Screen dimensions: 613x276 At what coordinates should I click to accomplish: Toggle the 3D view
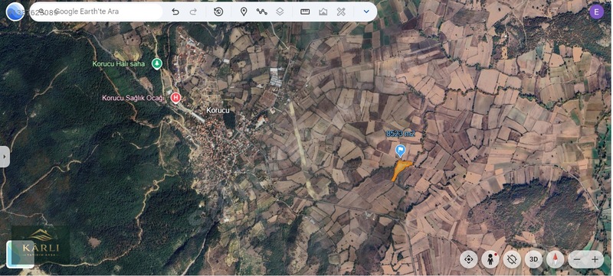[x=533, y=259]
